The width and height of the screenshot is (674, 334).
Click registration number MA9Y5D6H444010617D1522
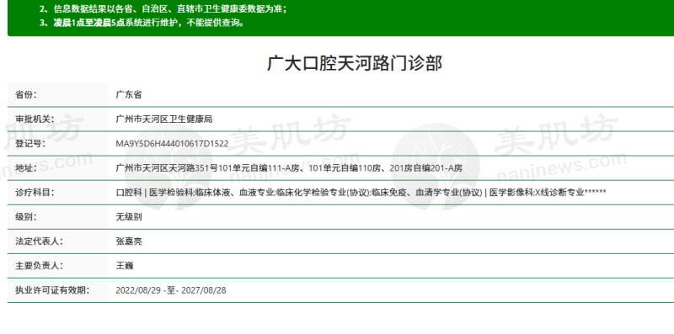pyautogui.click(x=172, y=144)
